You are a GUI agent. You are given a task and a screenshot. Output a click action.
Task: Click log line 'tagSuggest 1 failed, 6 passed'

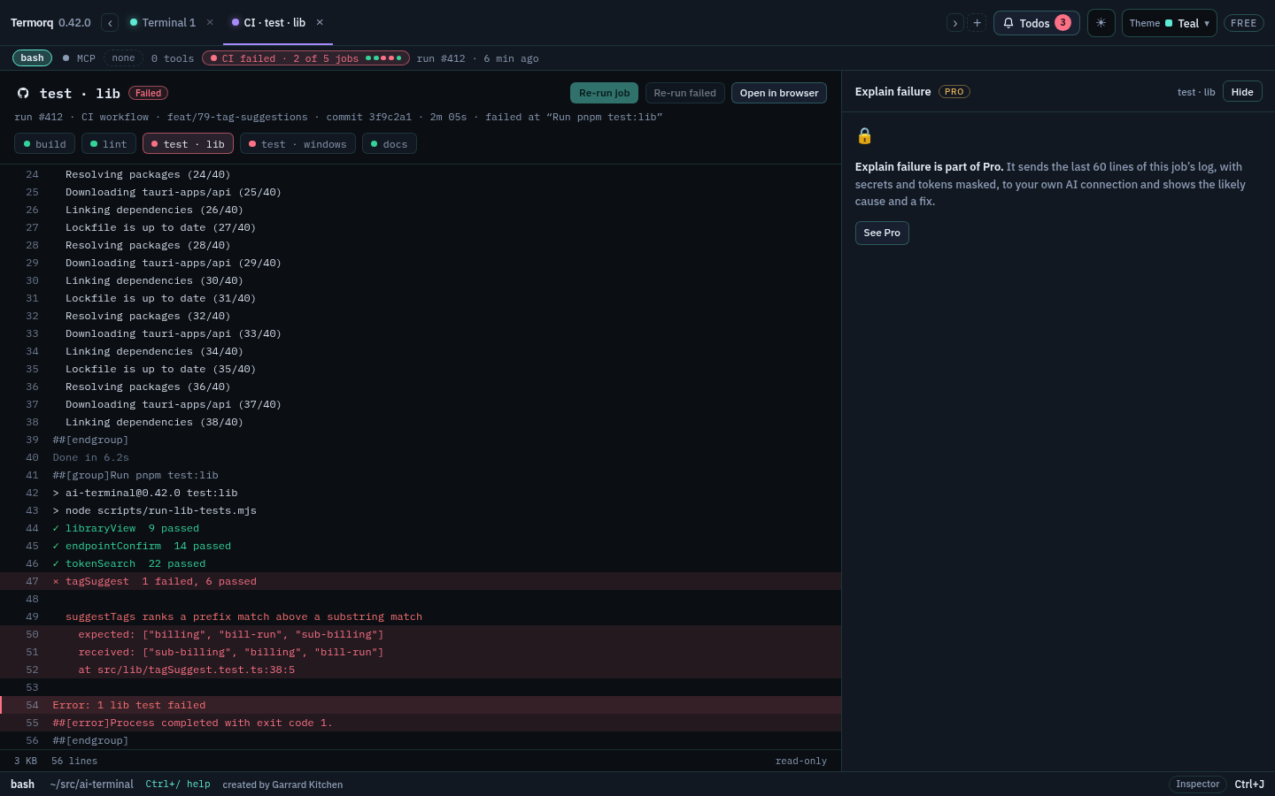coord(421,581)
